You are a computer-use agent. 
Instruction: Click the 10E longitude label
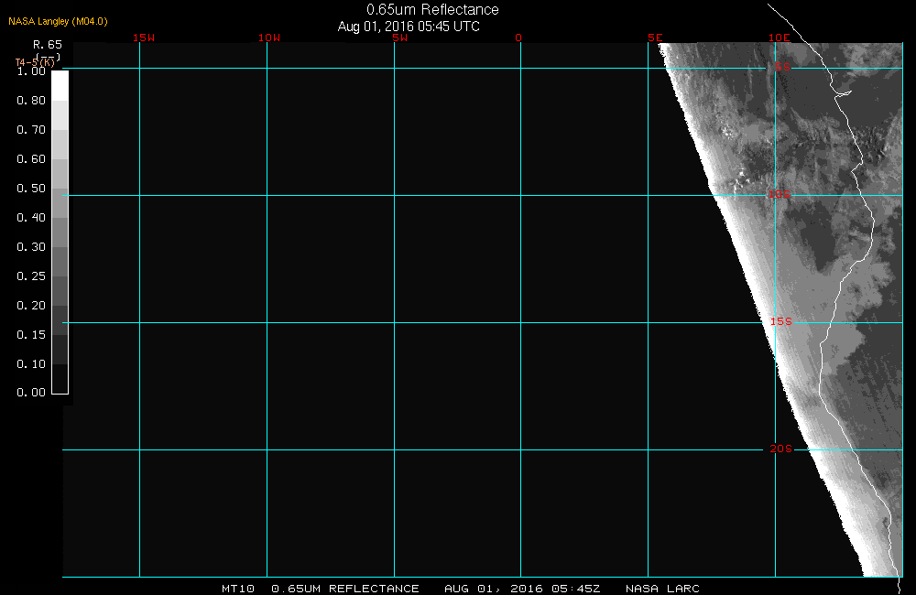(x=779, y=38)
